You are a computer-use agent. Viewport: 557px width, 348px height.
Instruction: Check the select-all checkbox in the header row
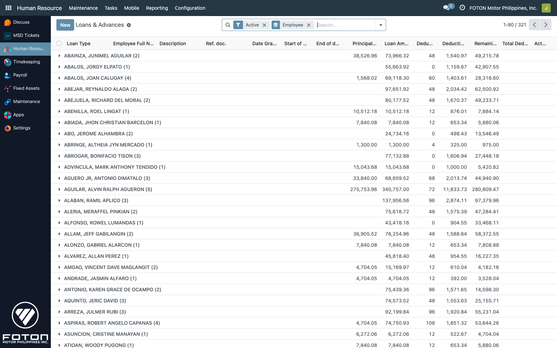58,43
